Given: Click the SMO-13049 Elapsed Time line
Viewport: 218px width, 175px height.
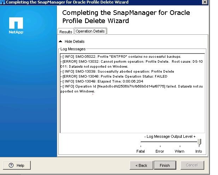Looking at the screenshot, I should click(102, 81).
